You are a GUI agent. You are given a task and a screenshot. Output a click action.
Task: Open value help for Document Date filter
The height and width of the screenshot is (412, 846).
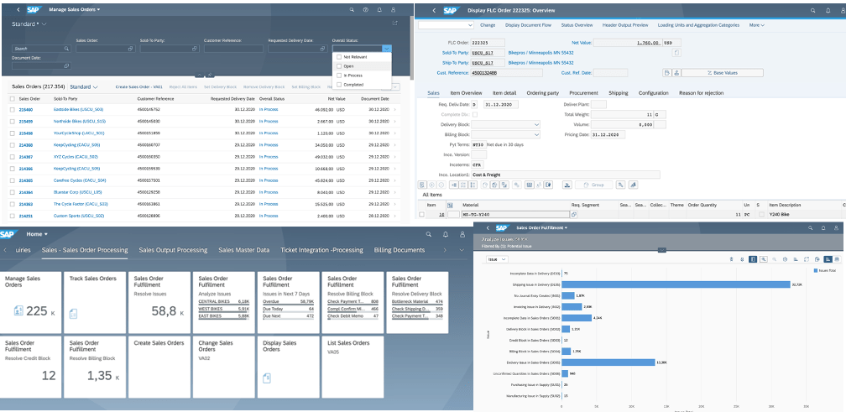(66, 65)
